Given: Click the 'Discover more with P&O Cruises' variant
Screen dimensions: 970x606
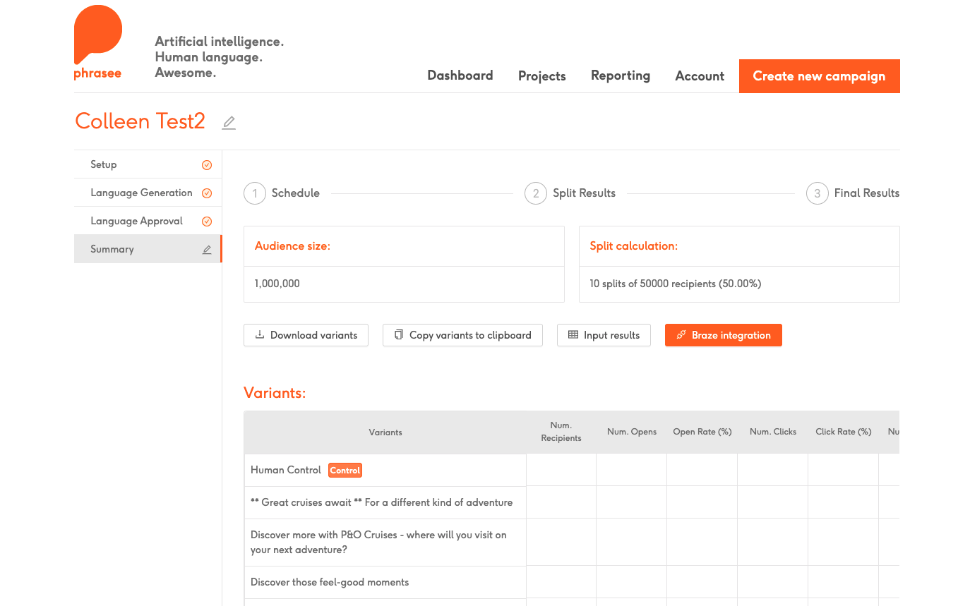Looking at the screenshot, I should pos(385,542).
